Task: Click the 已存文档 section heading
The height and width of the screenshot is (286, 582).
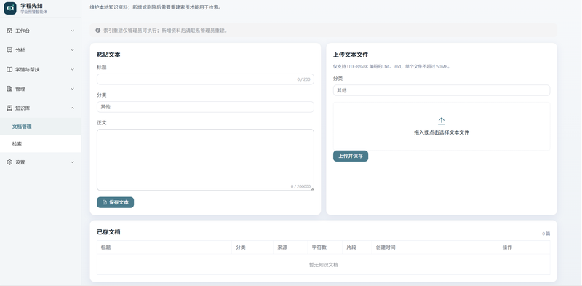Action: [108, 231]
